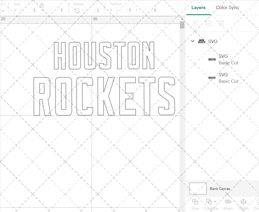
Task: Click the width stepper arrows
Action: coord(34,10)
